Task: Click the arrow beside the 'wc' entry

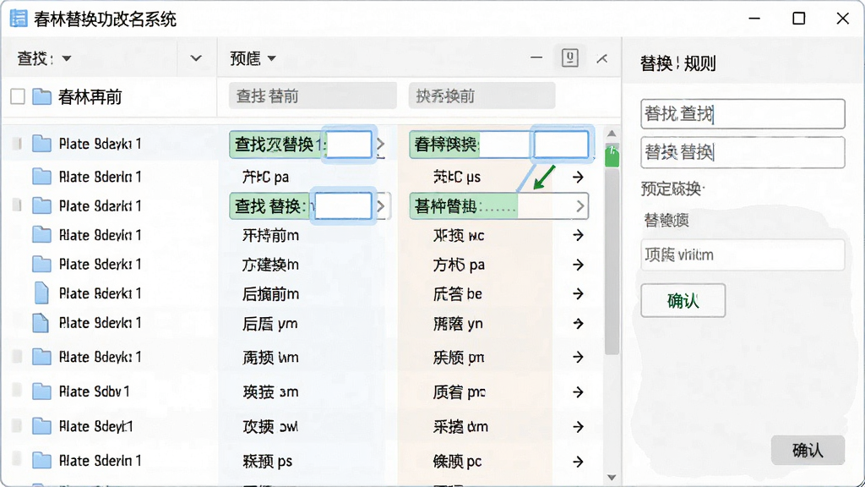Action: [x=578, y=236]
